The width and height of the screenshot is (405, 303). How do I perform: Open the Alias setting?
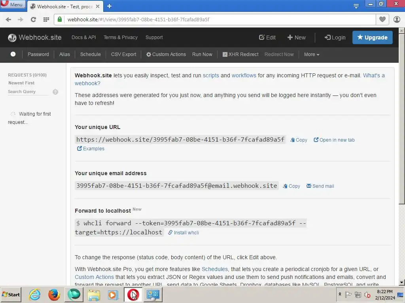pos(64,54)
